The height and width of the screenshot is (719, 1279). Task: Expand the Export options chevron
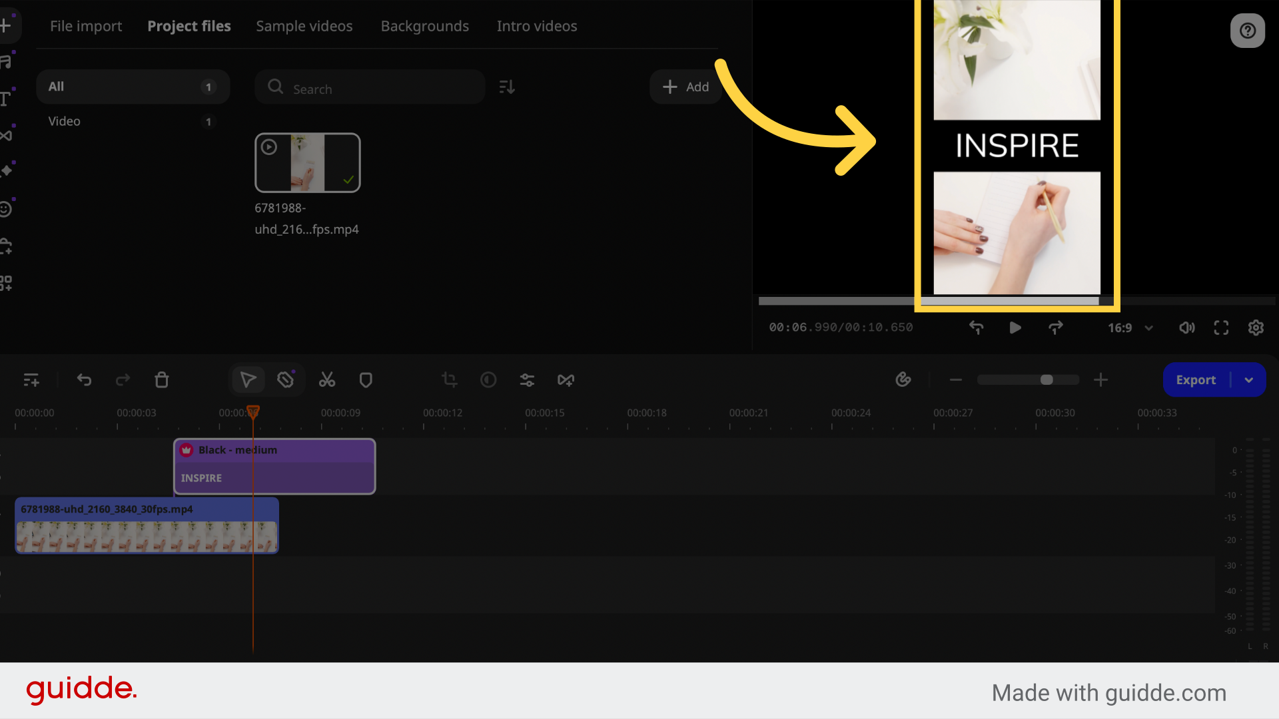click(x=1249, y=379)
